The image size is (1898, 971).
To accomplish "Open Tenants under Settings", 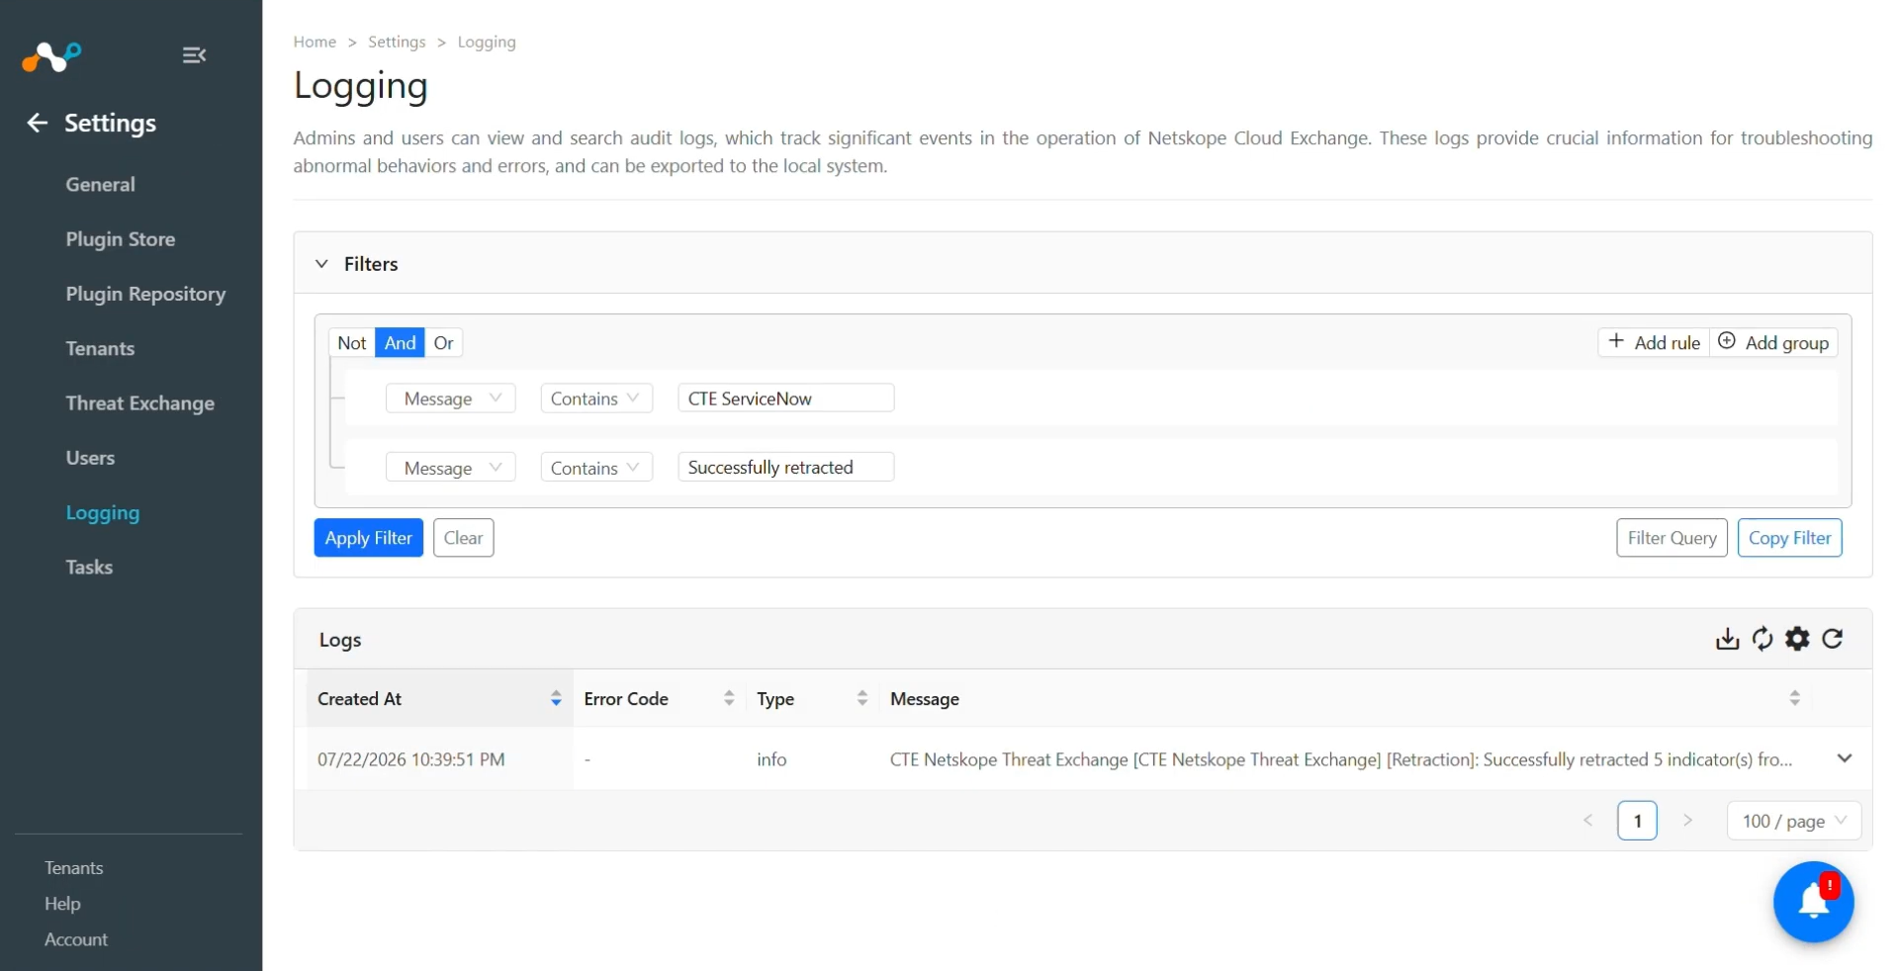I will click(100, 349).
